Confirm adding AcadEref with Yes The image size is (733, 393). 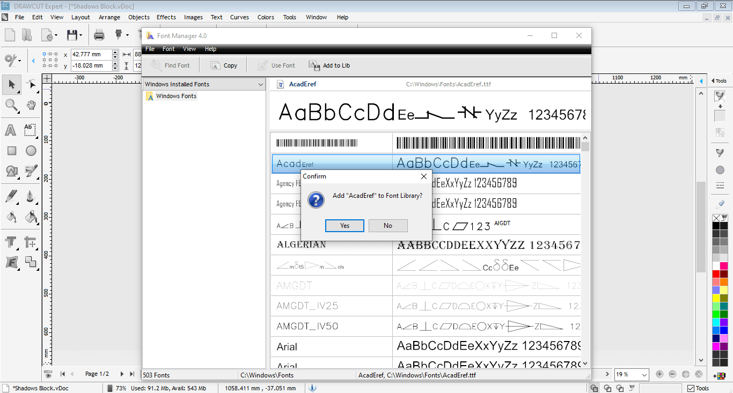pos(344,226)
